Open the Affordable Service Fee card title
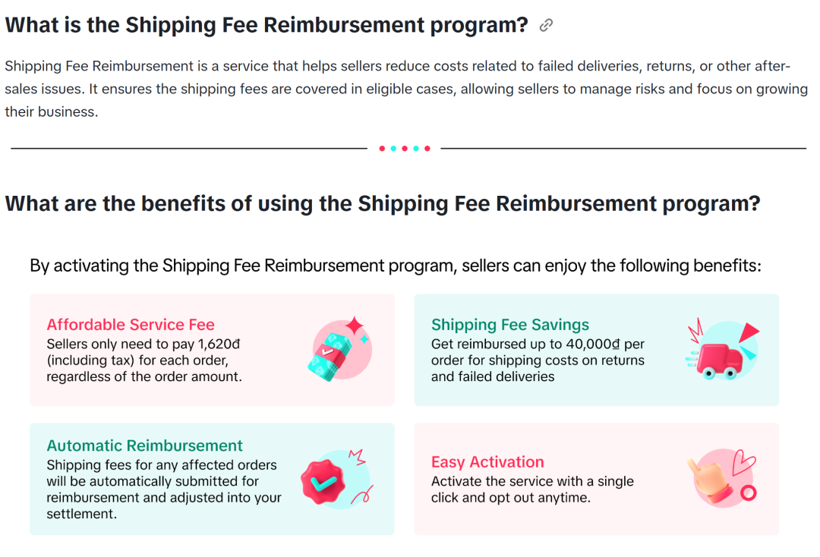The image size is (820, 557). [x=131, y=325]
